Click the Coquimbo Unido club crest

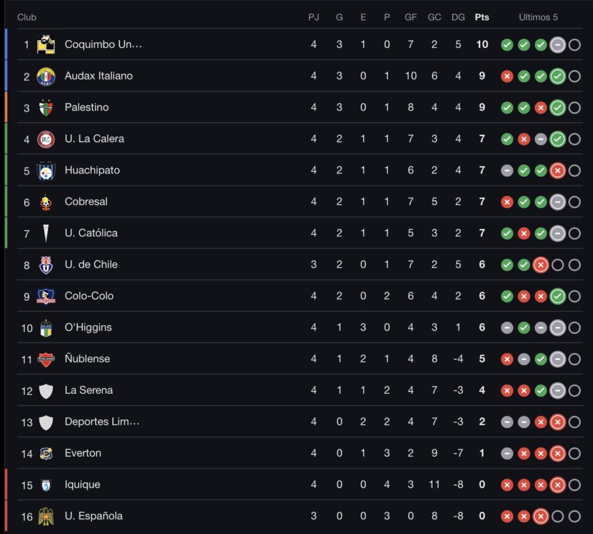pos(45,45)
